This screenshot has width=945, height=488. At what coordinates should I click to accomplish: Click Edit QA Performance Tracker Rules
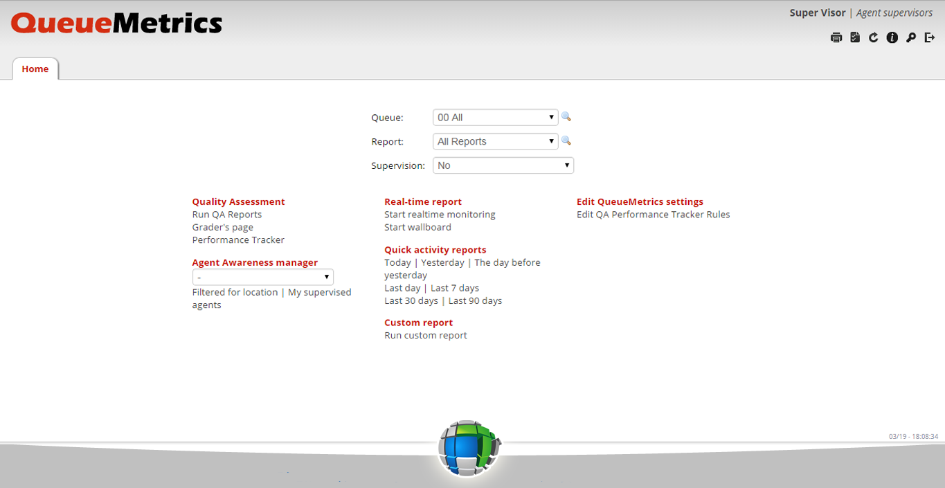pos(653,215)
